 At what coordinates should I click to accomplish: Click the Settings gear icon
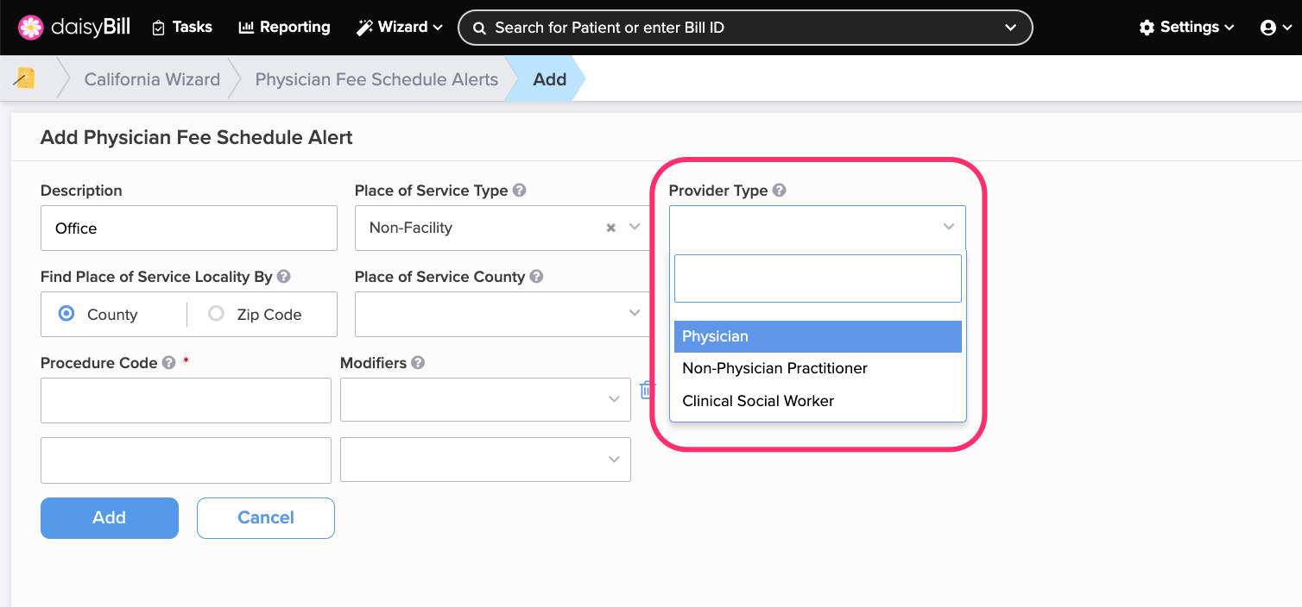1147,28
